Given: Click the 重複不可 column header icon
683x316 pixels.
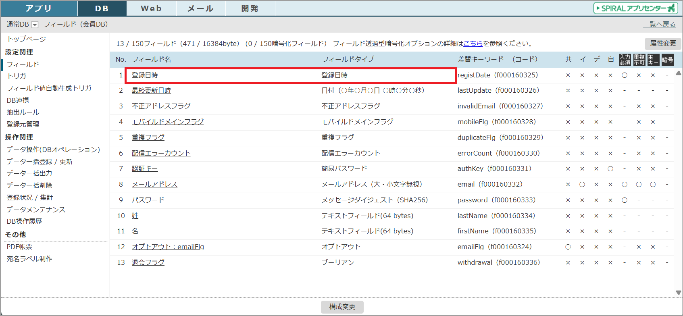Looking at the screenshot, I should click(639, 60).
